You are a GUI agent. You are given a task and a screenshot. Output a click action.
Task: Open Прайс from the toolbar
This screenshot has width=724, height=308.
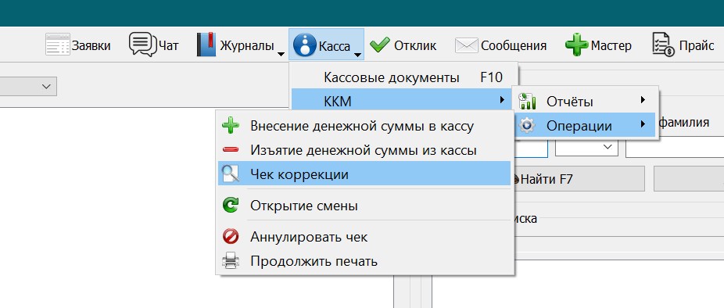tap(683, 45)
